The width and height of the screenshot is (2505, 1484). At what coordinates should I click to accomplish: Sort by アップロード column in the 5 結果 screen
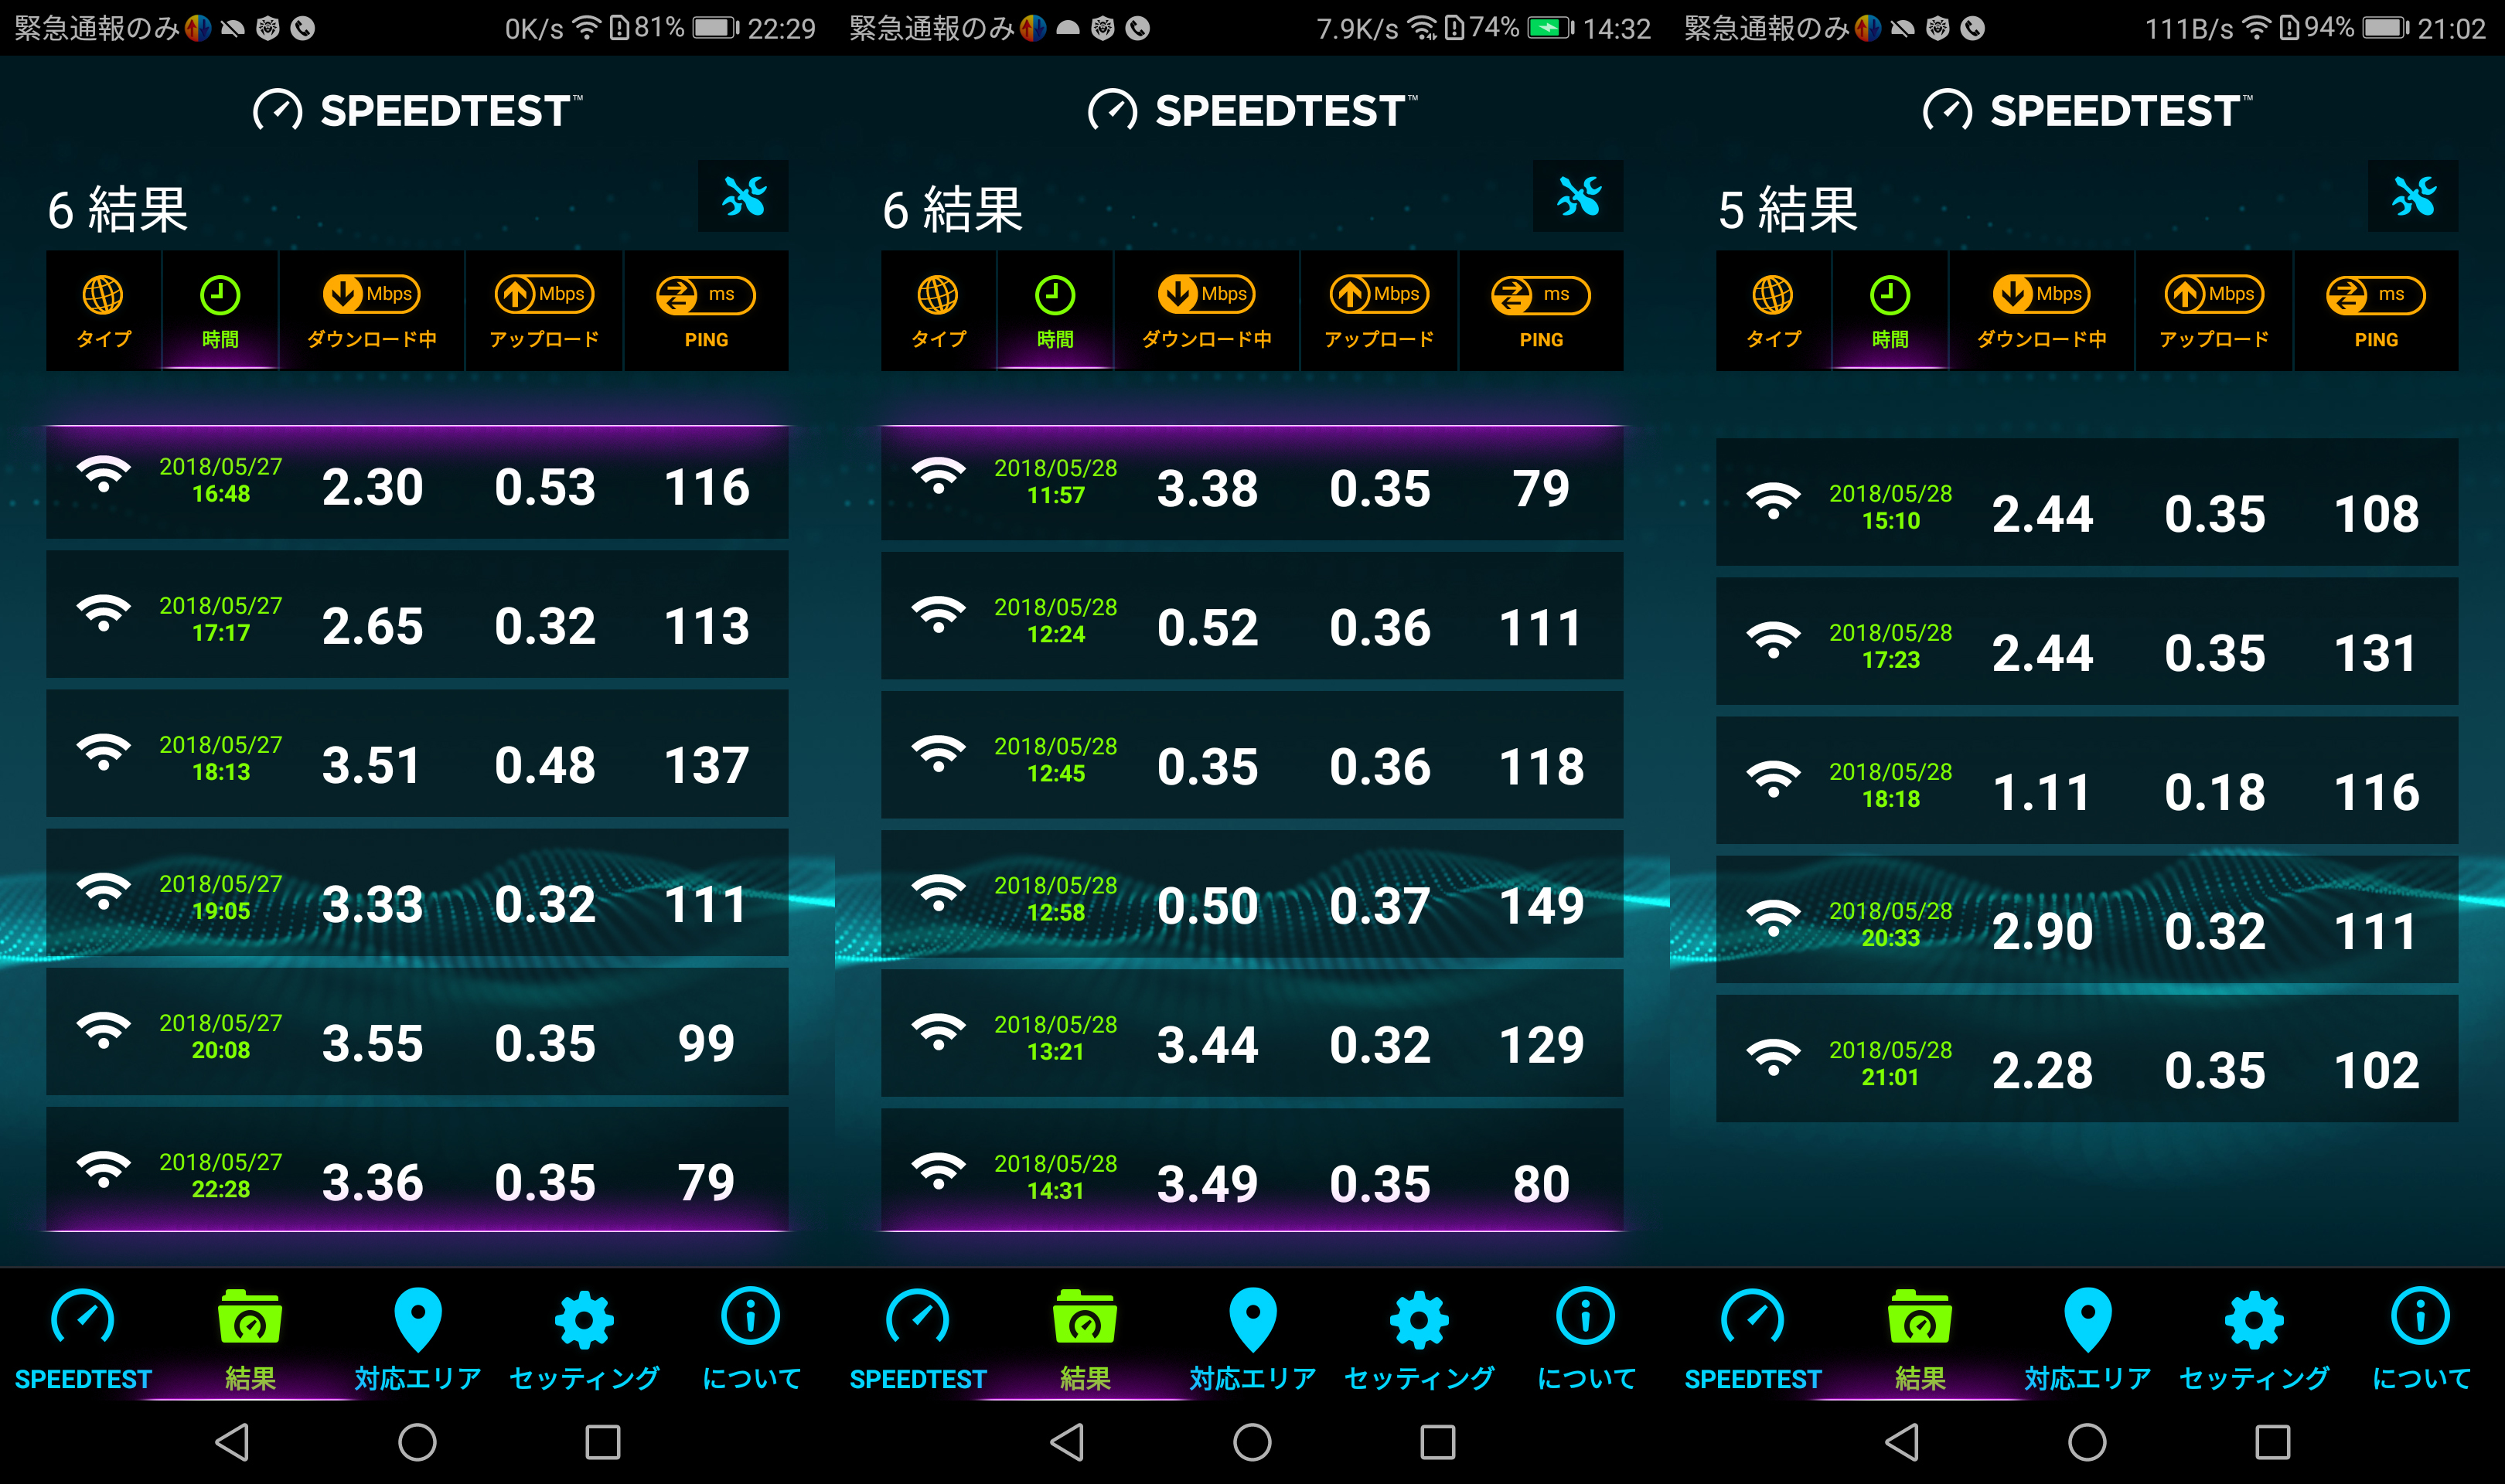tap(2213, 311)
